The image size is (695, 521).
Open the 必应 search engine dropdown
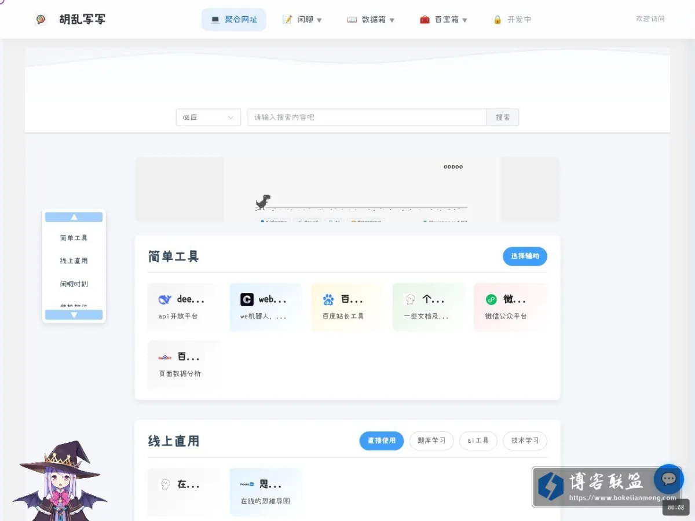pos(209,118)
